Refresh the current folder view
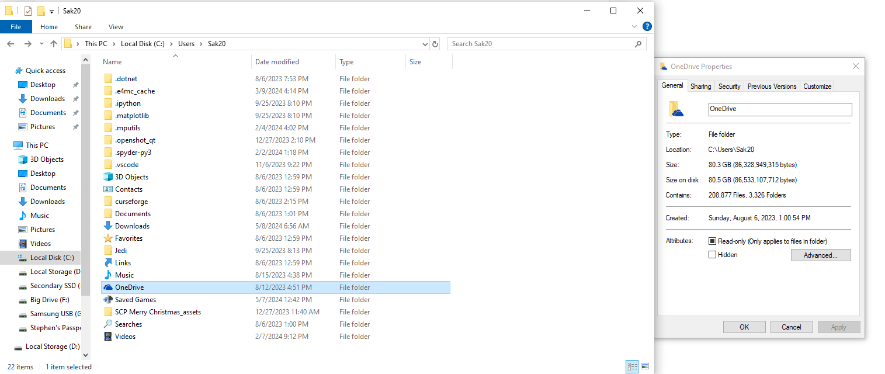 click(x=435, y=43)
